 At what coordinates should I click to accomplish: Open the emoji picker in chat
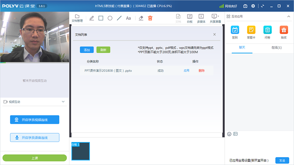coord(229,134)
